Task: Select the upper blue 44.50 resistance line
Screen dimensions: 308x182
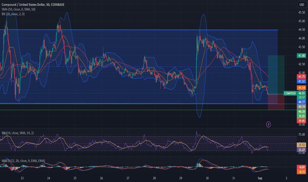Action: coord(139,30)
